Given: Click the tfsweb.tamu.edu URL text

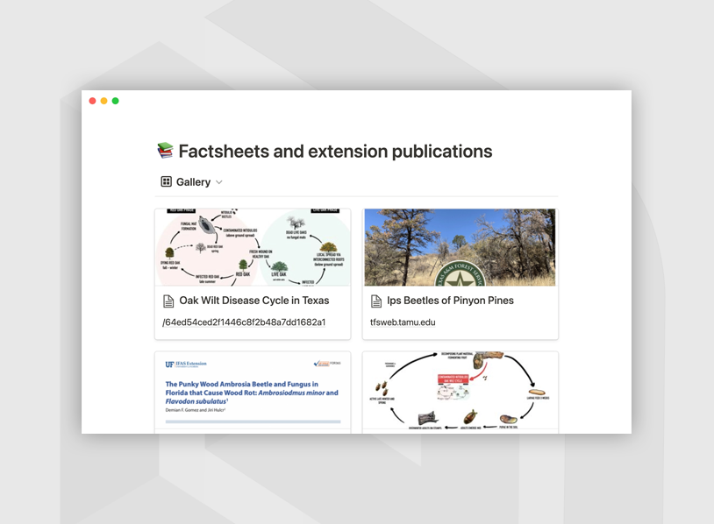Looking at the screenshot, I should click(x=403, y=322).
